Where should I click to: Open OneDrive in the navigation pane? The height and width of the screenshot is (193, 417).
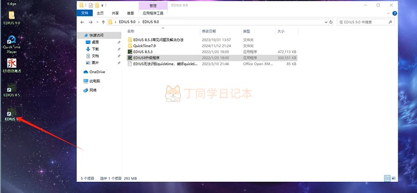tap(97, 71)
